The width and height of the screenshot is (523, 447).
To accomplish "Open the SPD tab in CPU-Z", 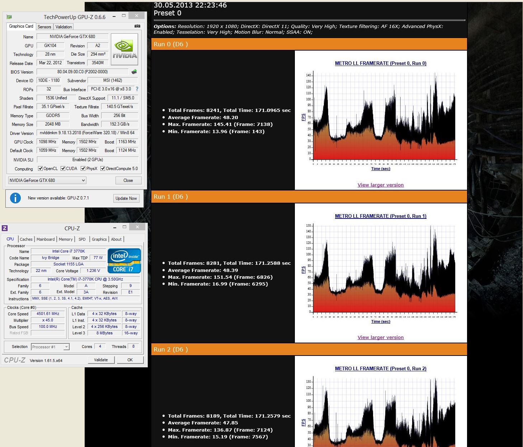I will 82,239.
